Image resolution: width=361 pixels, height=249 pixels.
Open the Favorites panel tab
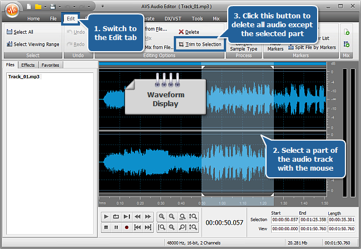50,65
